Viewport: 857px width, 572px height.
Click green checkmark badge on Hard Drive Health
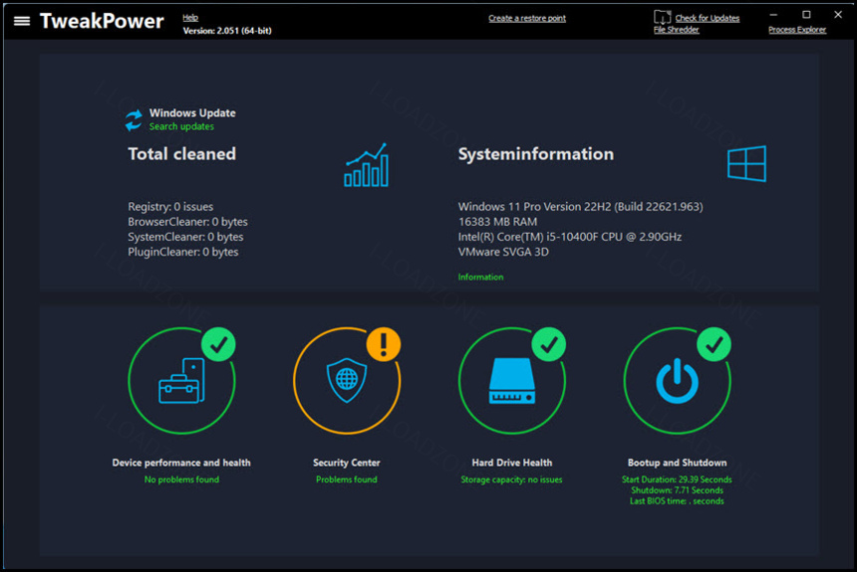(x=549, y=344)
